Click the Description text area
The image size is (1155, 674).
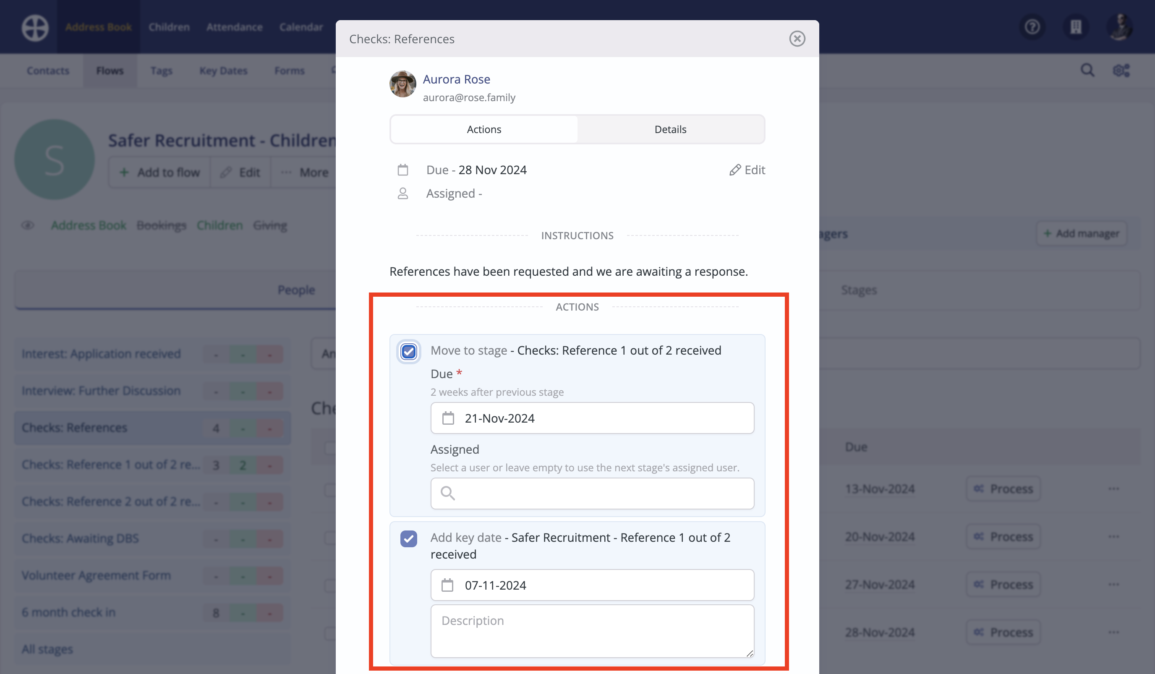592,631
